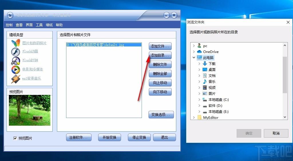Click the 图片和数码照片 link
The height and width of the screenshot is (161, 293).
coord(35,43)
